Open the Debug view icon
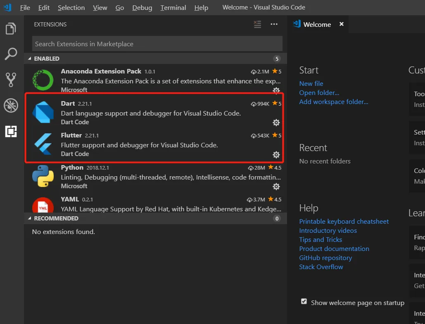This screenshot has height=324, width=425. [x=11, y=105]
